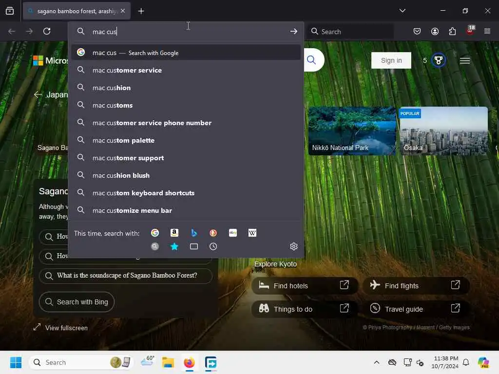Click the Search with Bing button
The image size is (499, 374).
[77, 302]
